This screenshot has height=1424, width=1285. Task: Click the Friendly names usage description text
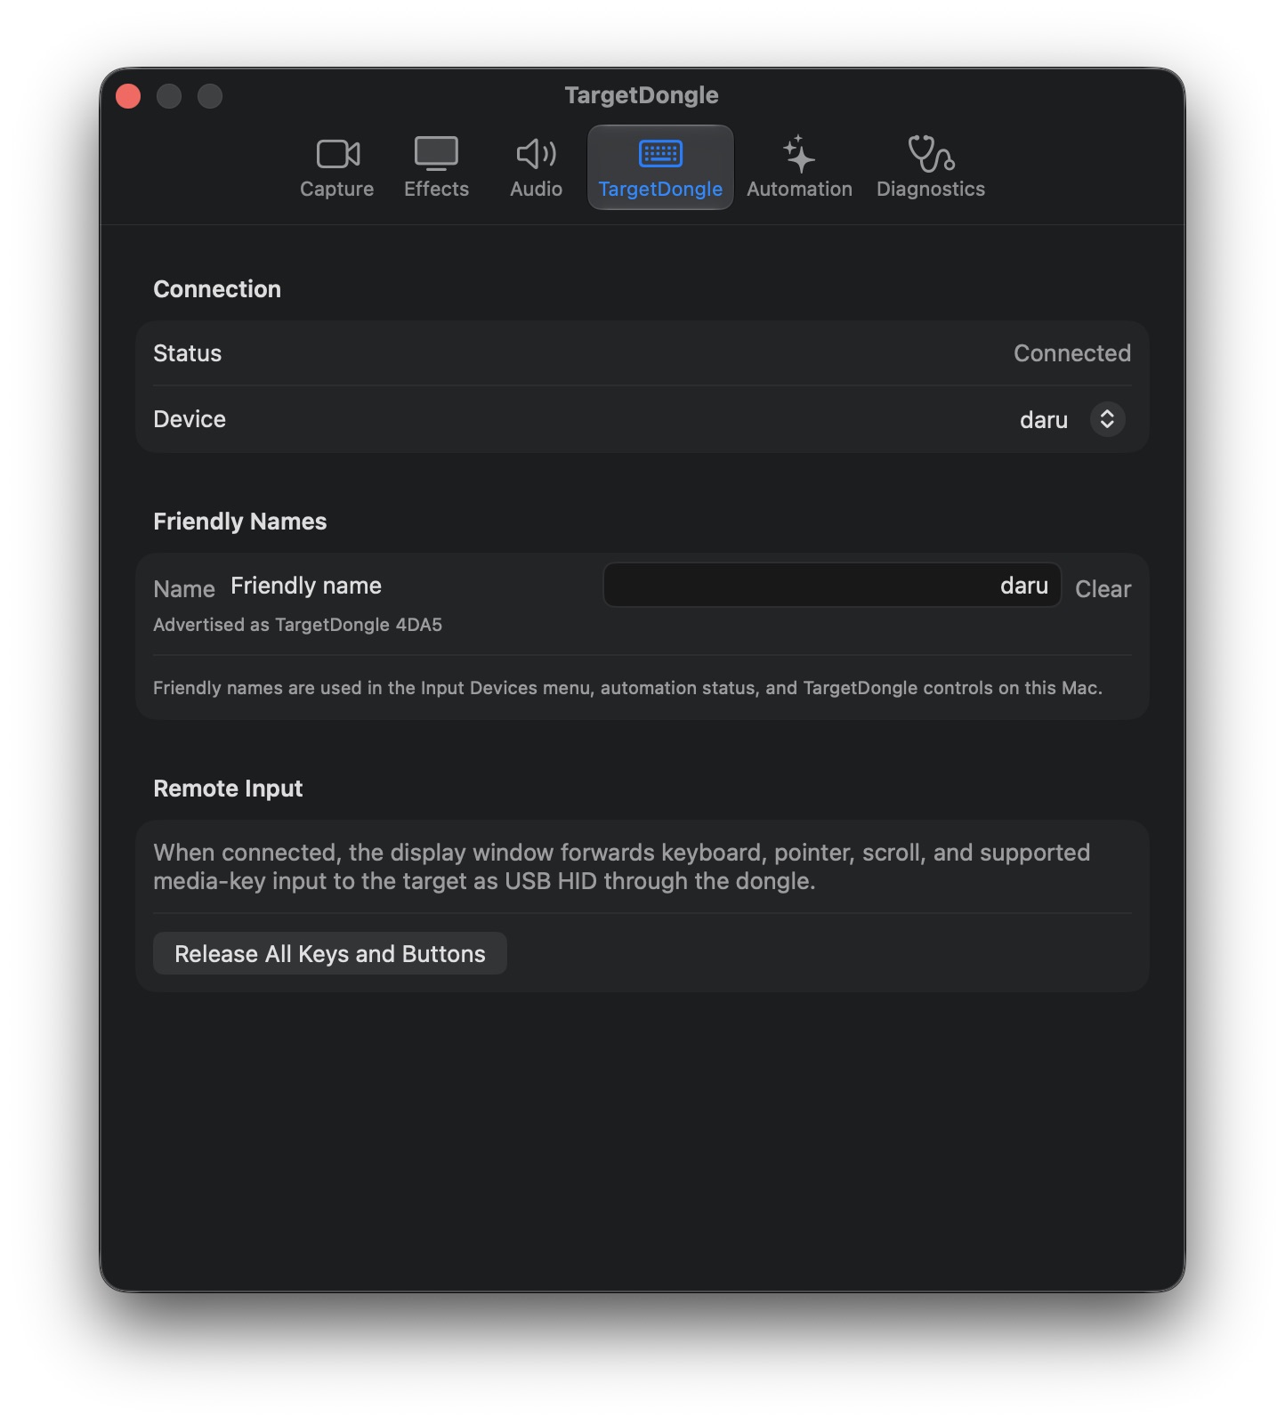[627, 688]
